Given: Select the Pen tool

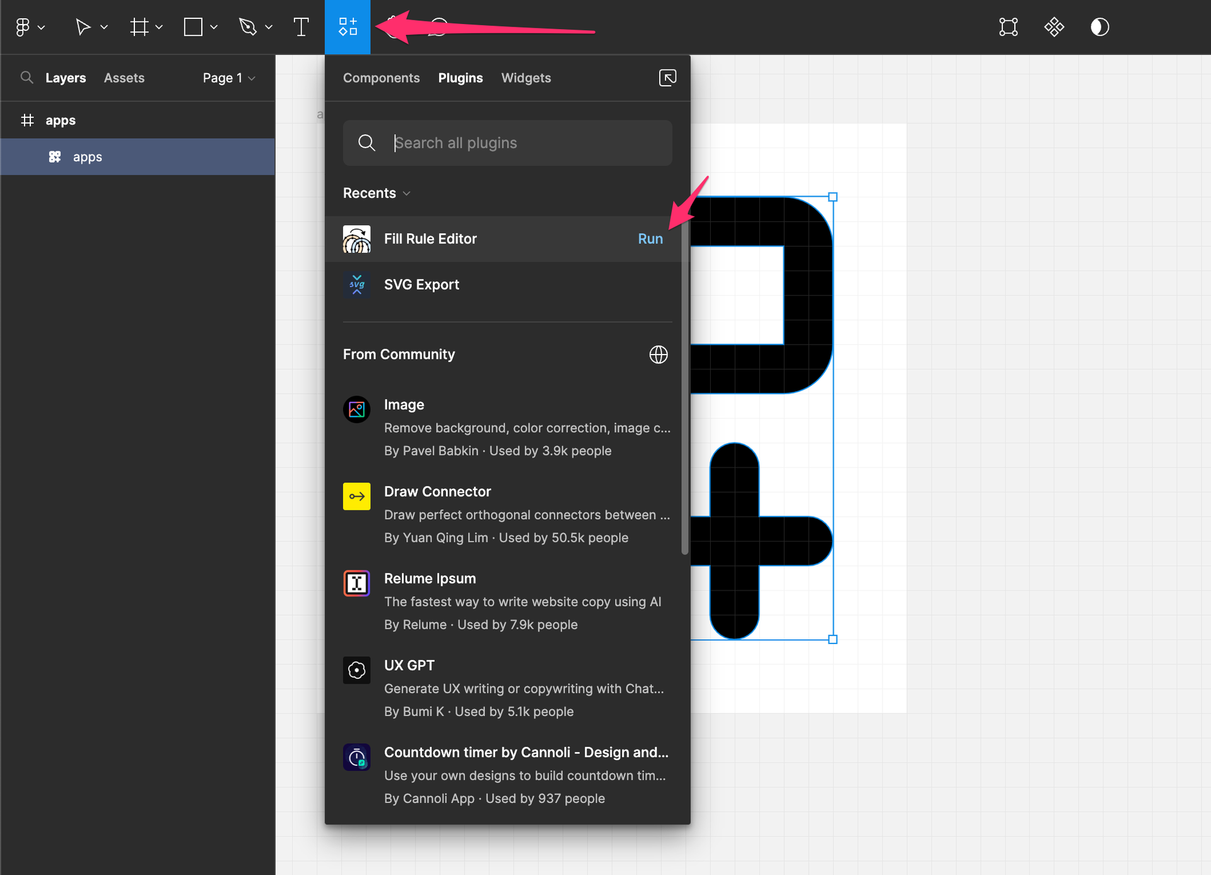Looking at the screenshot, I should [x=248, y=27].
